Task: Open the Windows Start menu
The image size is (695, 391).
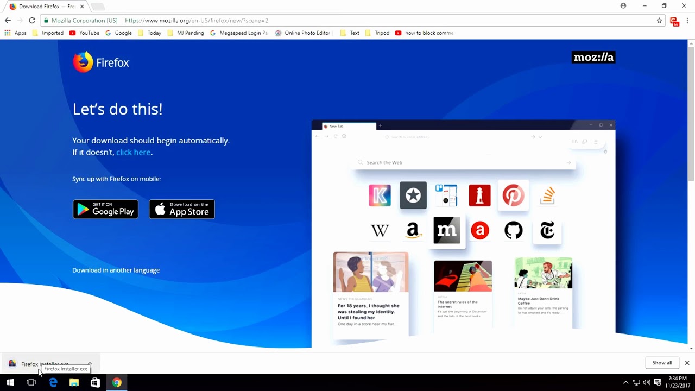Action: (10, 383)
